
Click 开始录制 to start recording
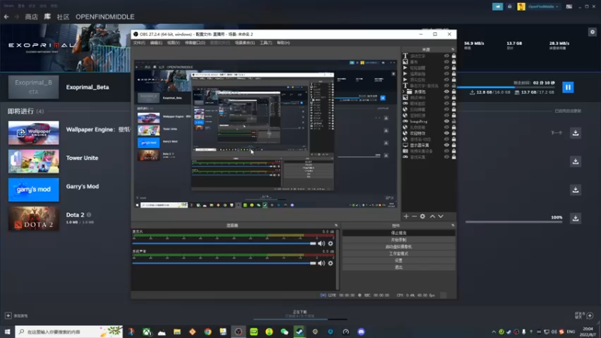(399, 240)
